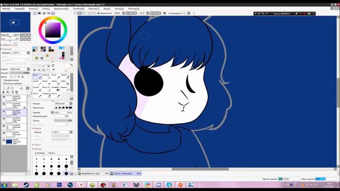Create a new layer icon
Screen dimensions: 340x191
(4, 88)
